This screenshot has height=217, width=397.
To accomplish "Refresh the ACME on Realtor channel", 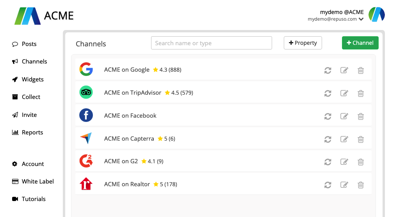I will tap(328, 185).
